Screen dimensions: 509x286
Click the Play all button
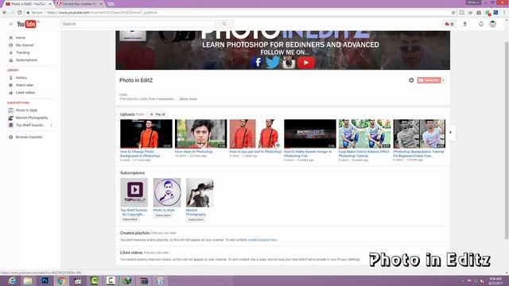pos(157,114)
